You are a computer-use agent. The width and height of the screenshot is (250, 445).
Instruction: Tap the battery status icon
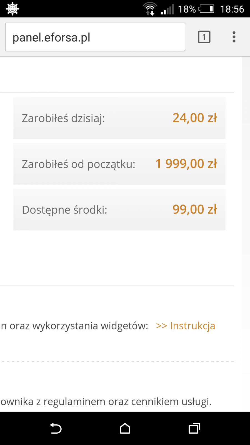coord(207,9)
